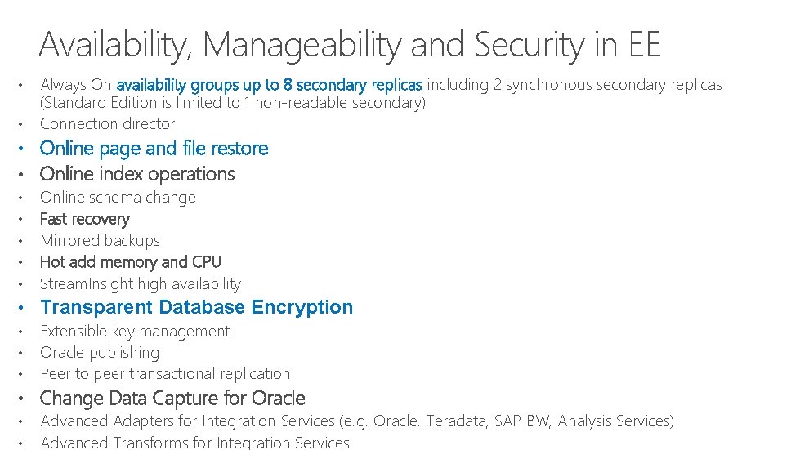Click 'StreamInsight high availability' bullet

pos(141,284)
